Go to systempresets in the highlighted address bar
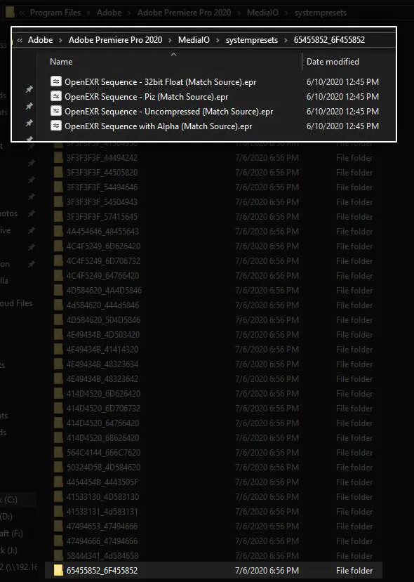This screenshot has width=414, height=582. (251, 40)
